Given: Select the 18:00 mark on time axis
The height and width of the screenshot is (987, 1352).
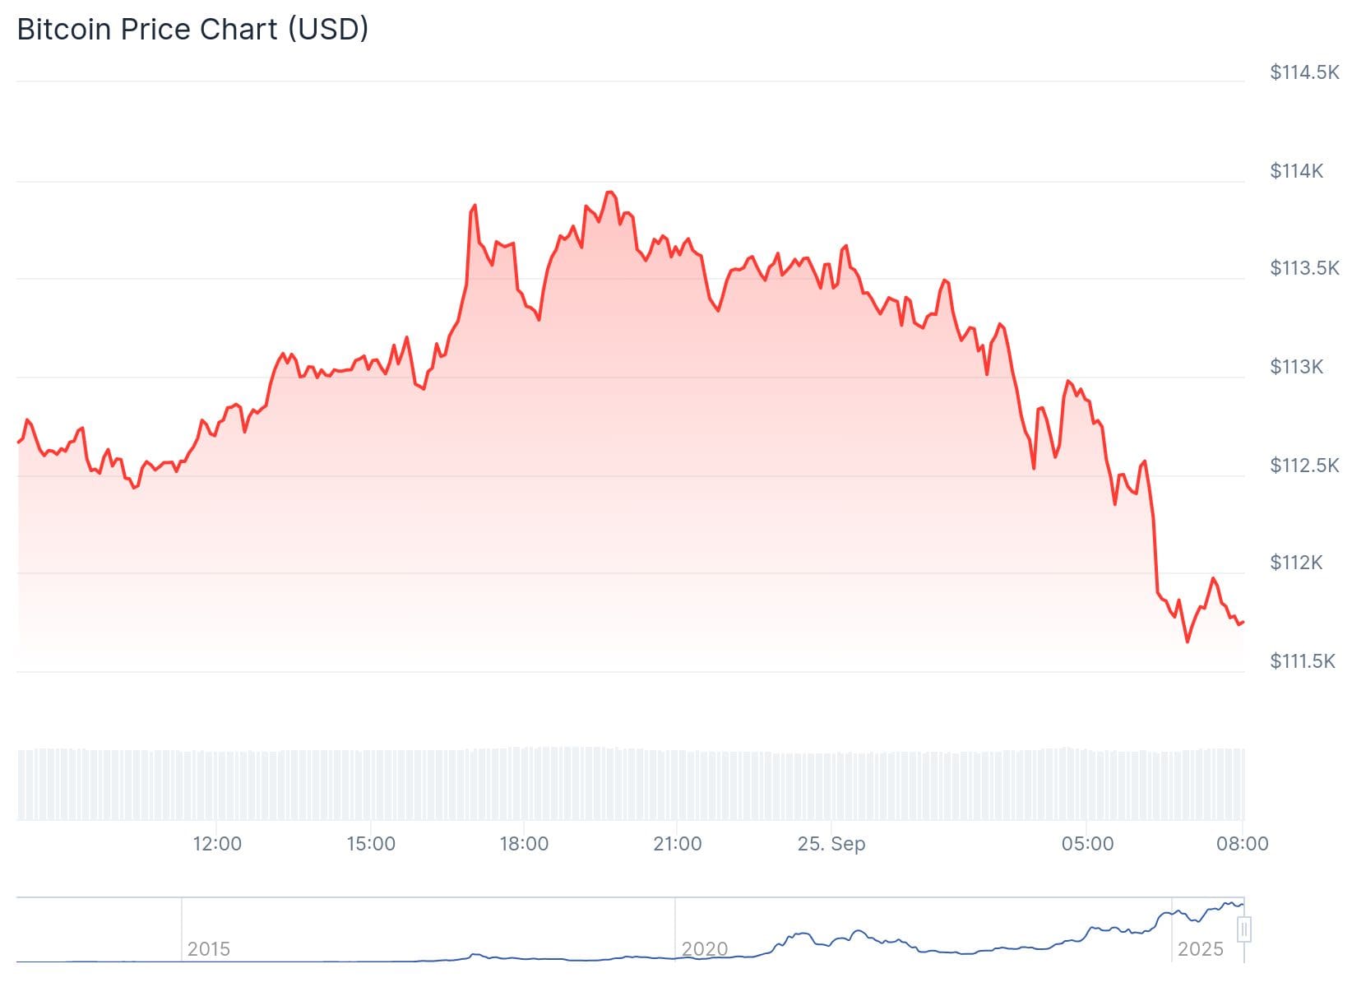Looking at the screenshot, I should pos(524,844).
